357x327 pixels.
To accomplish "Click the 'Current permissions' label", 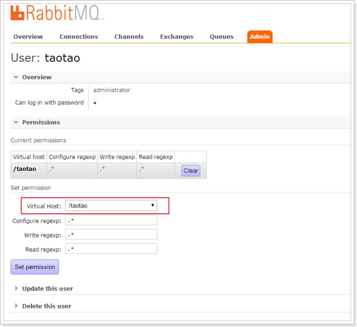I will pos(38,140).
